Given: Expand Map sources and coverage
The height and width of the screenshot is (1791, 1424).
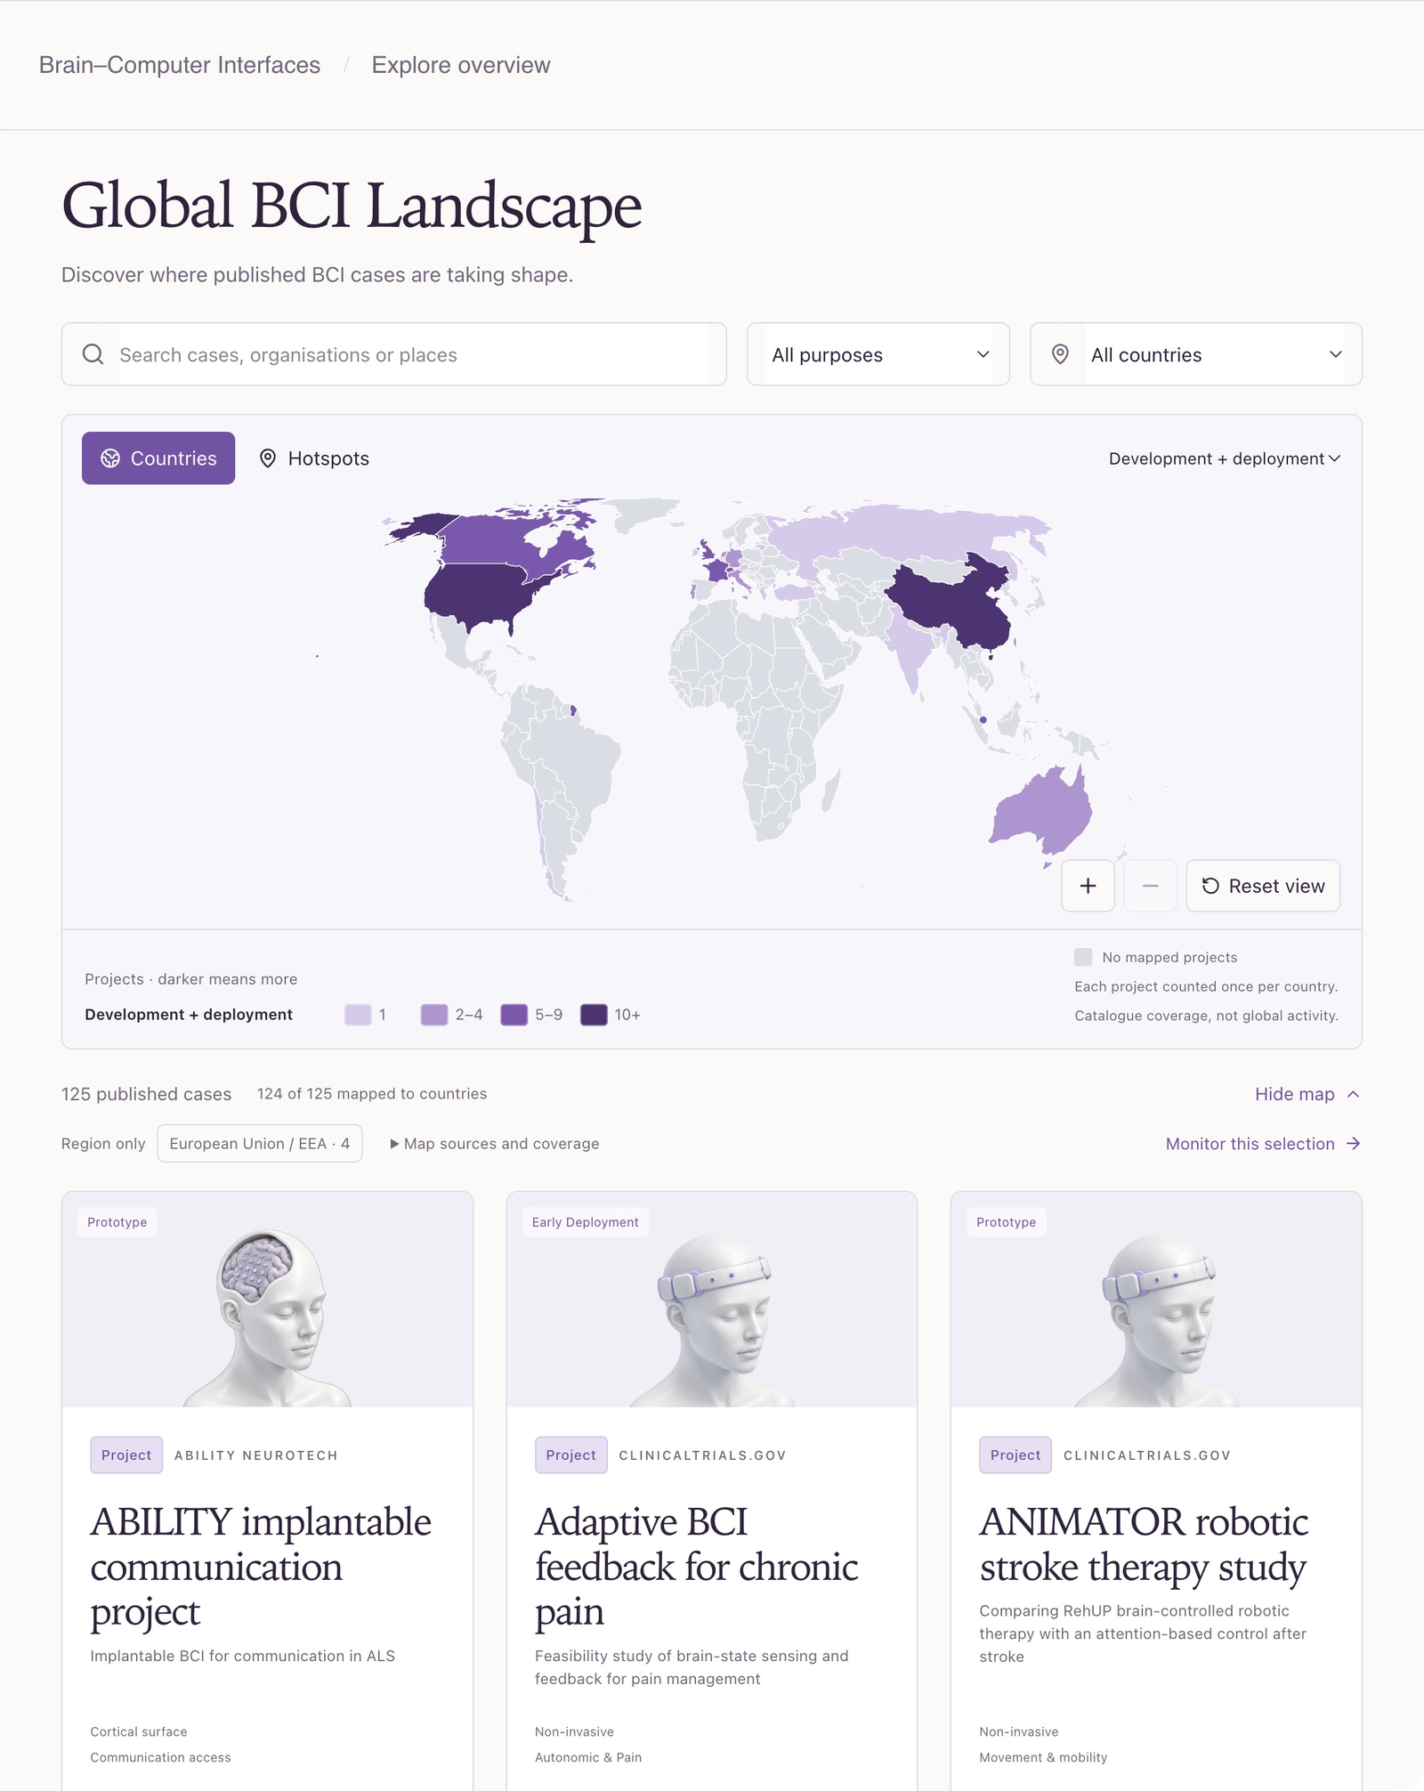Looking at the screenshot, I should 495,1144.
